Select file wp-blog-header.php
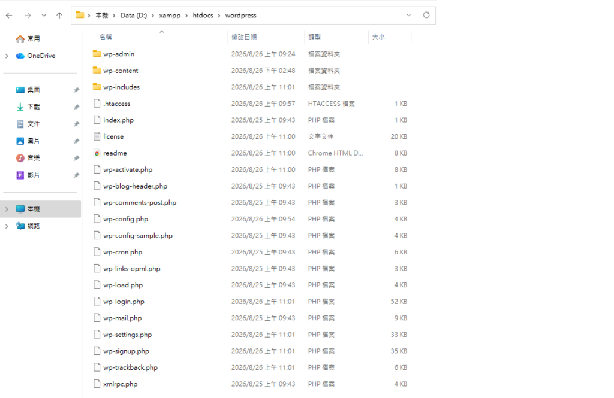 tap(135, 186)
